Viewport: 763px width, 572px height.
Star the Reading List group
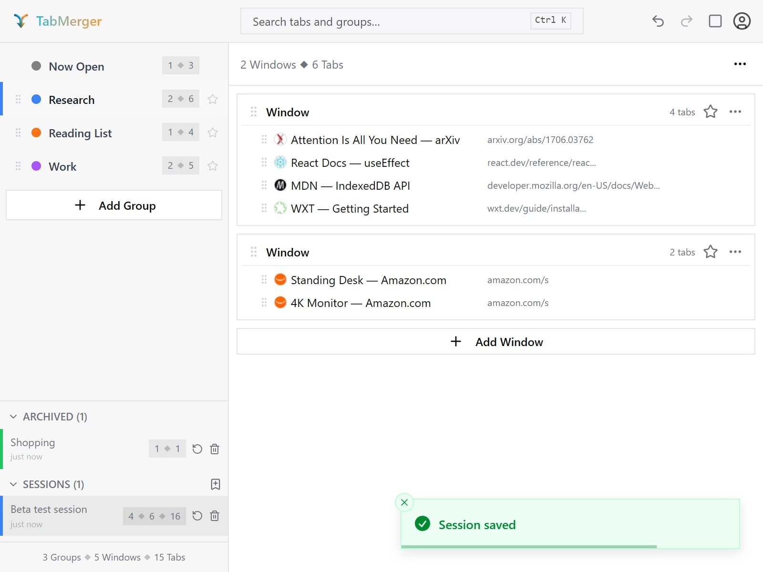click(213, 133)
